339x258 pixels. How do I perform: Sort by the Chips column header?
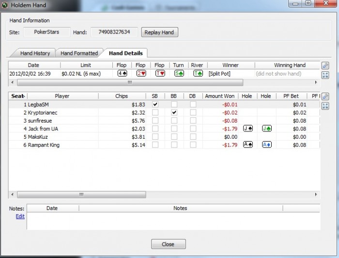pyautogui.click(x=122, y=96)
